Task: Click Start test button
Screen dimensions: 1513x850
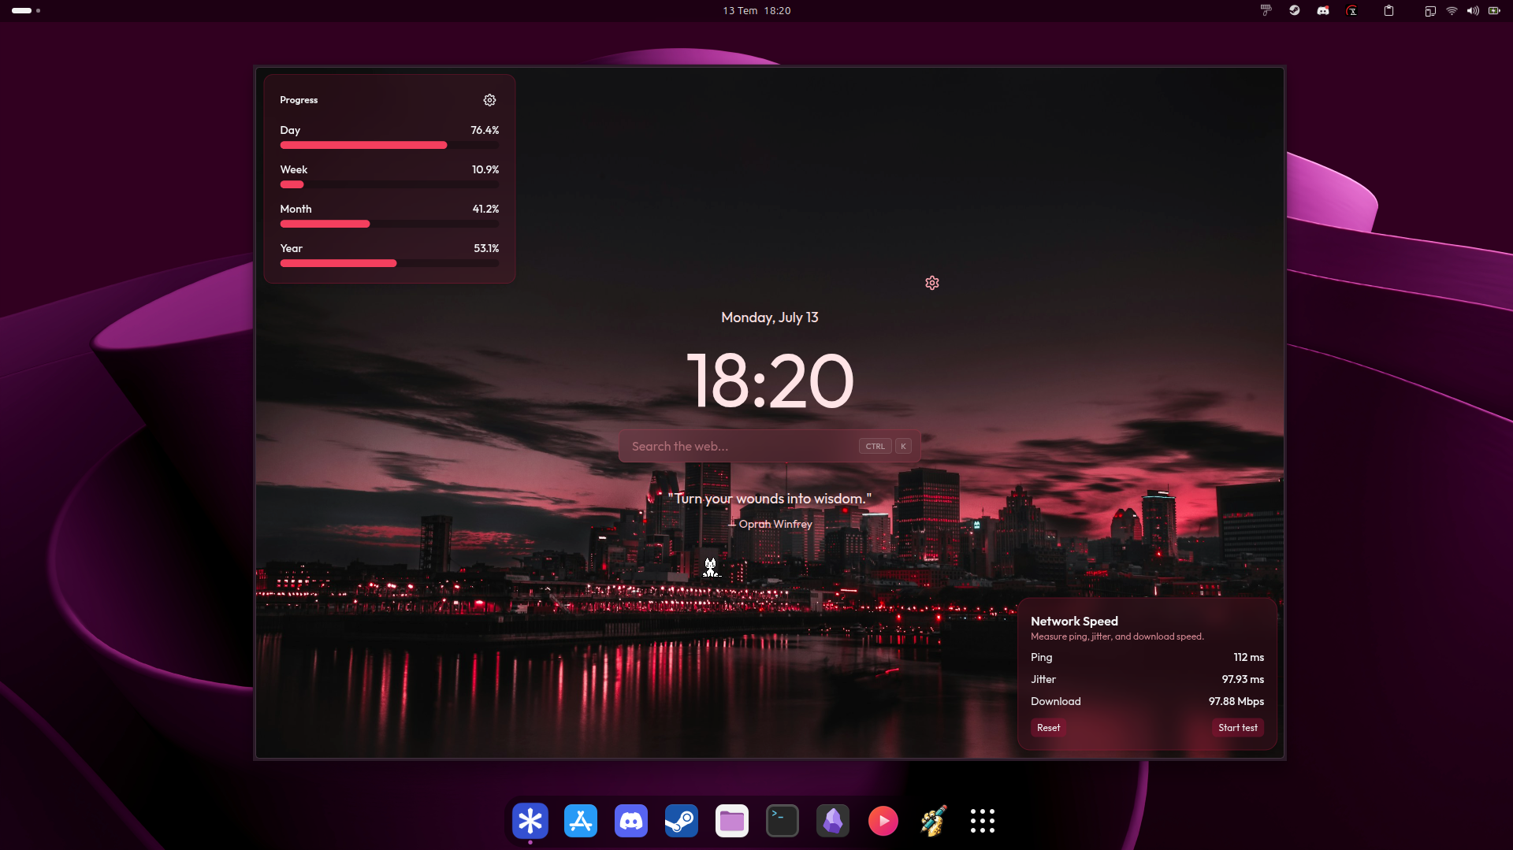Action: pos(1237,728)
